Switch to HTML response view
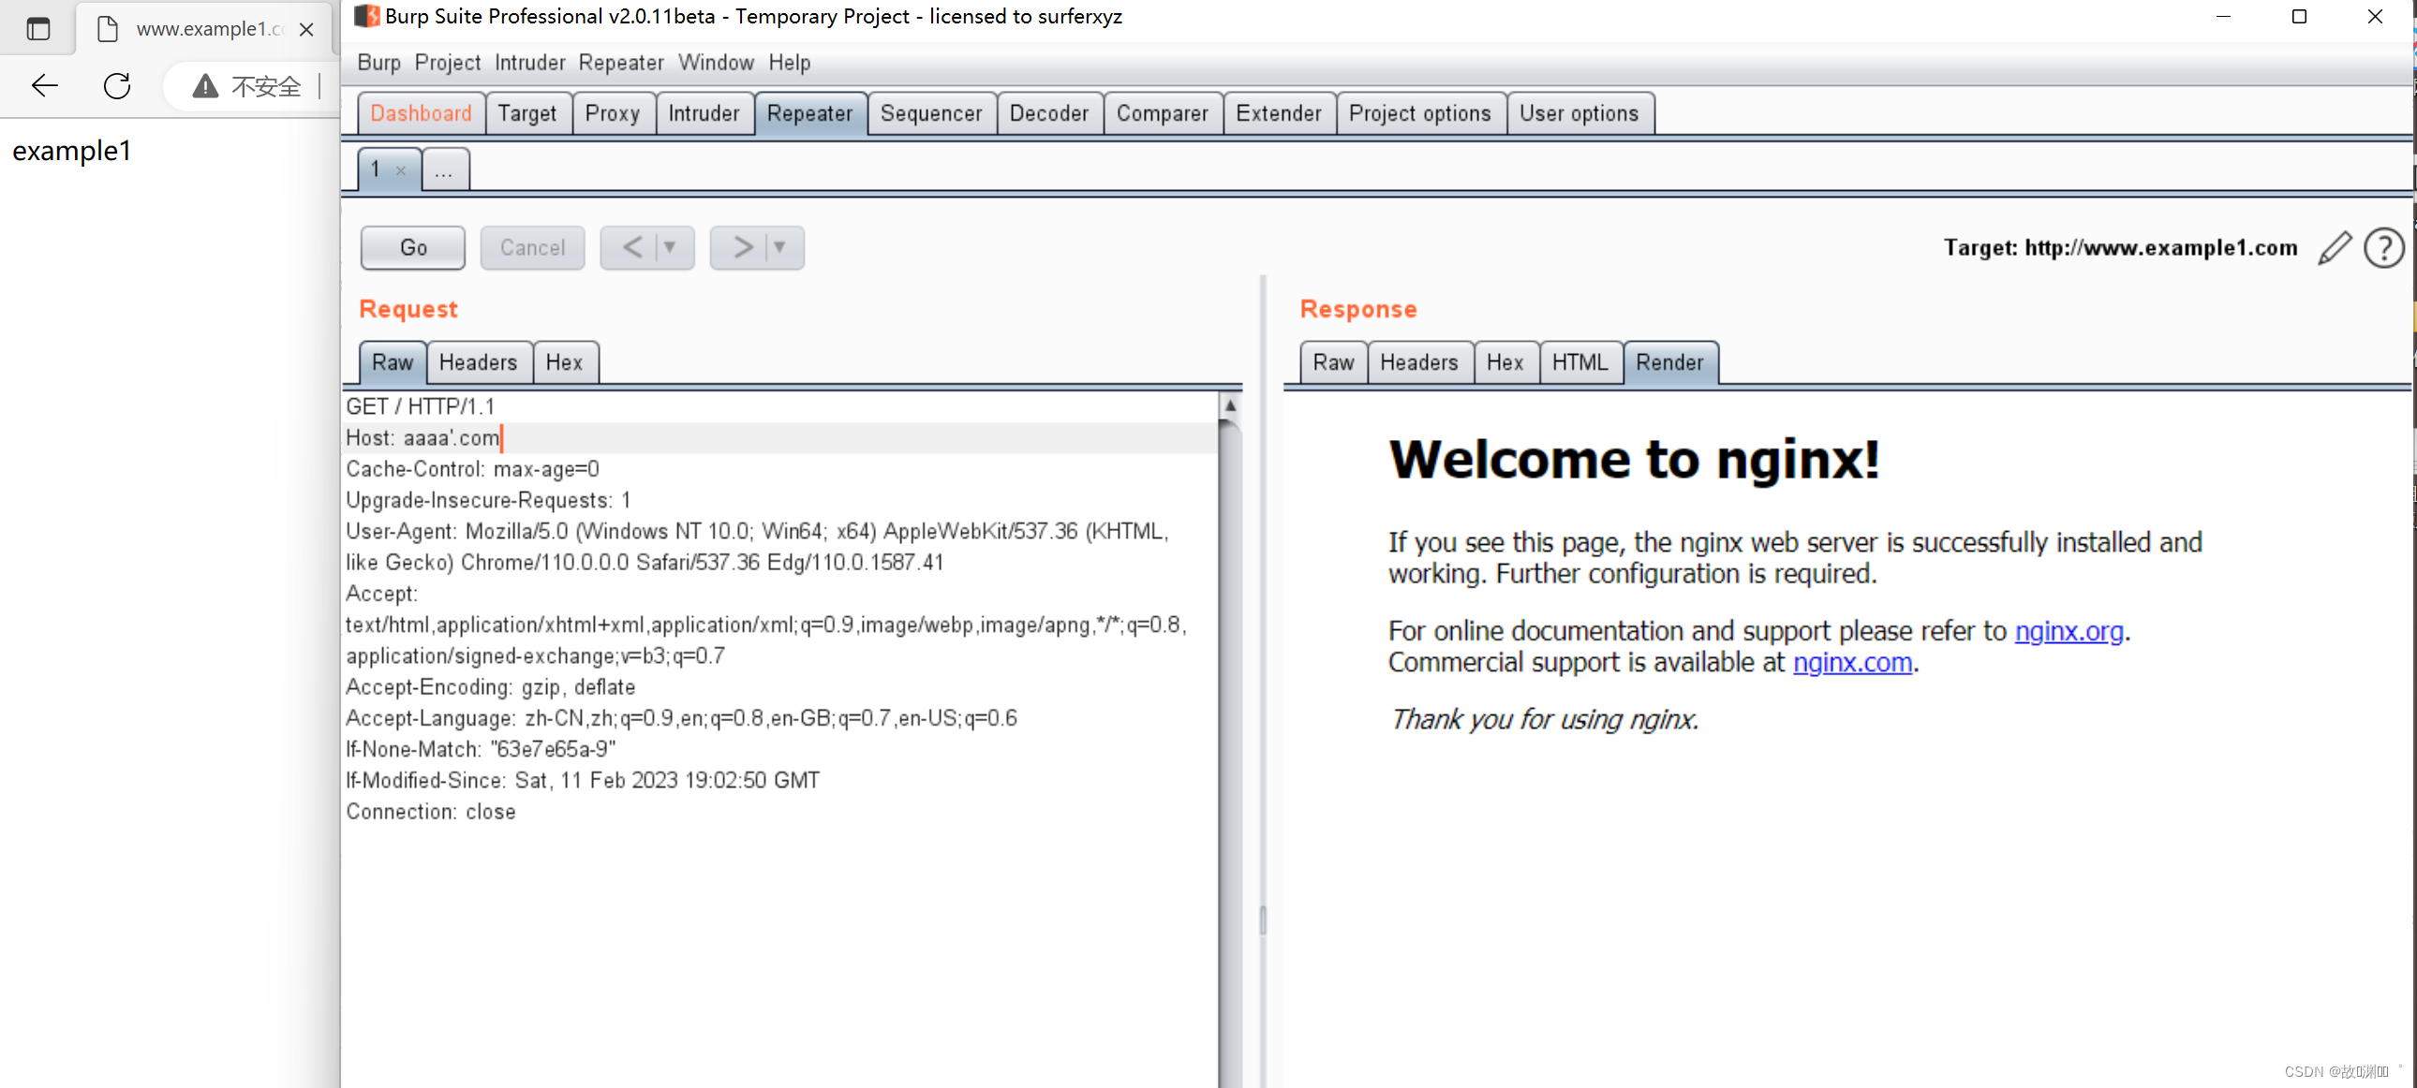 (x=1580, y=360)
